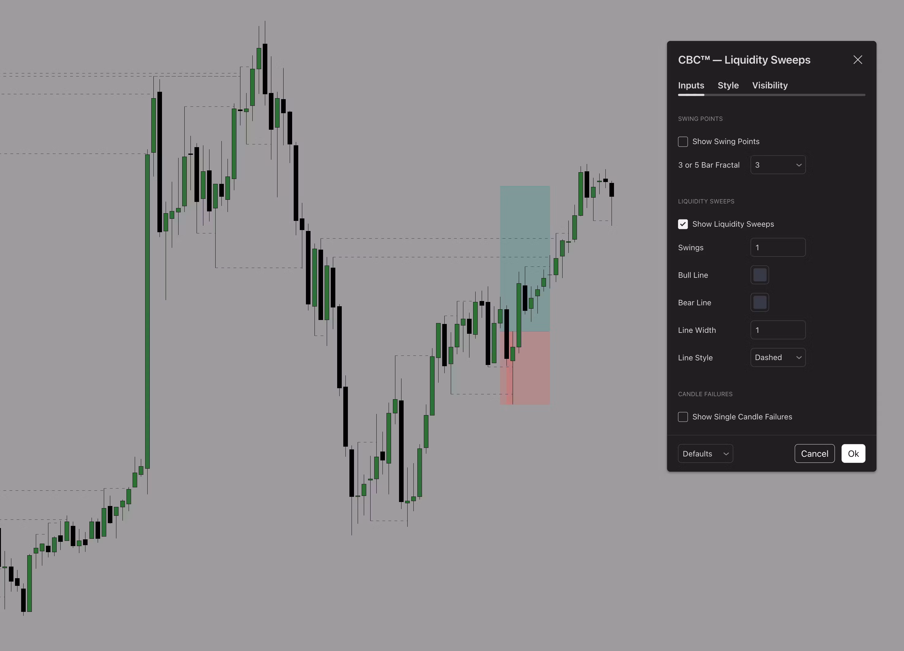
Task: Enable Show Swing Points checkbox
Action: pyautogui.click(x=683, y=141)
